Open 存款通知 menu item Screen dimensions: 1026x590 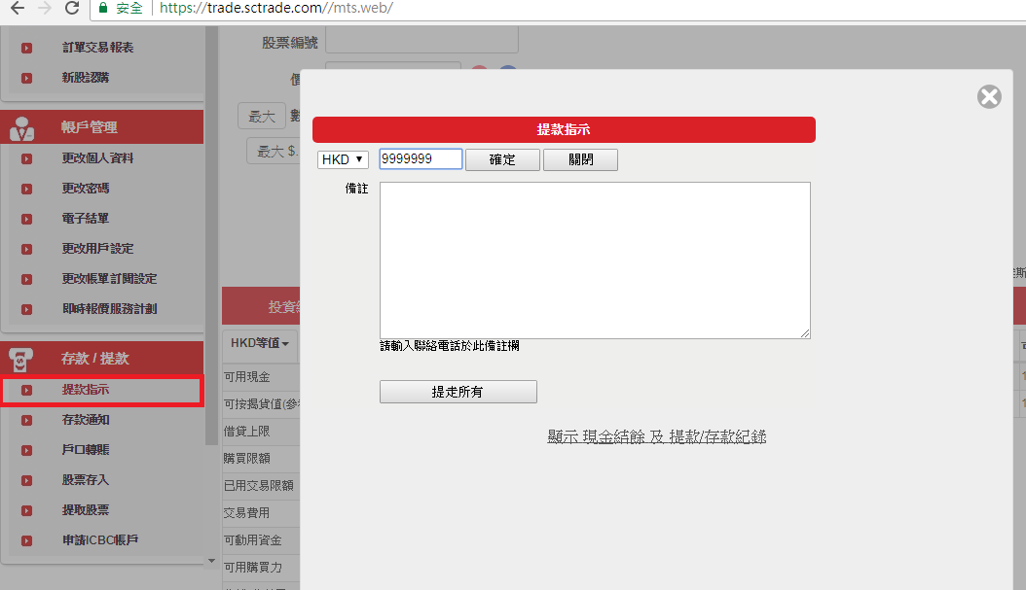(86, 420)
